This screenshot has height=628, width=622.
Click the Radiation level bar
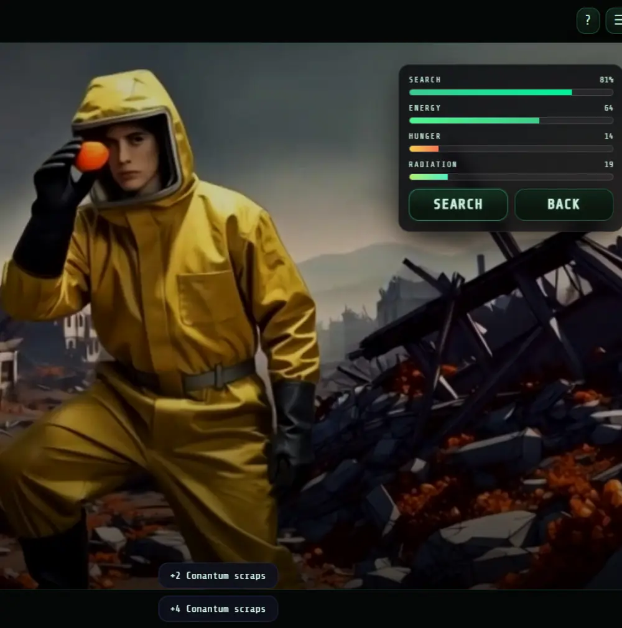(511, 177)
